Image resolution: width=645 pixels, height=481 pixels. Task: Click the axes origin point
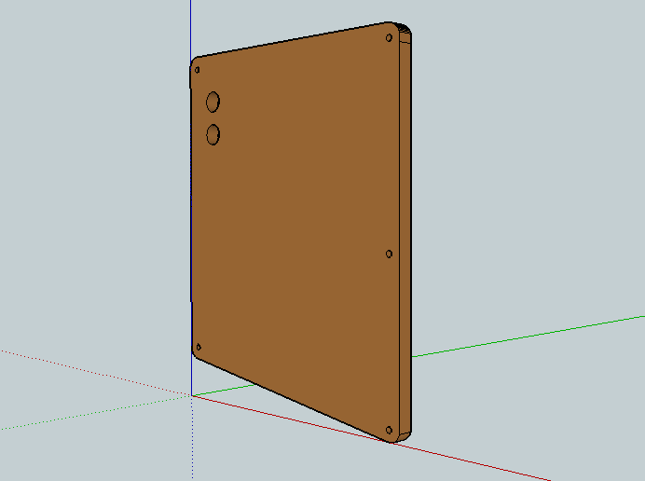(x=192, y=395)
